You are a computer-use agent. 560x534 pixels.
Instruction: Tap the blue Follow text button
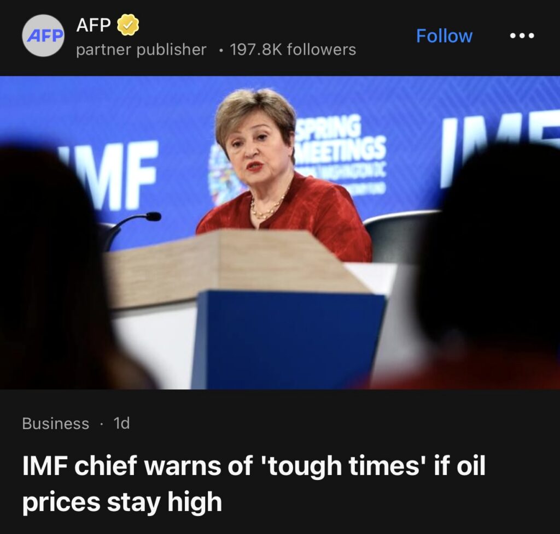pyautogui.click(x=444, y=35)
